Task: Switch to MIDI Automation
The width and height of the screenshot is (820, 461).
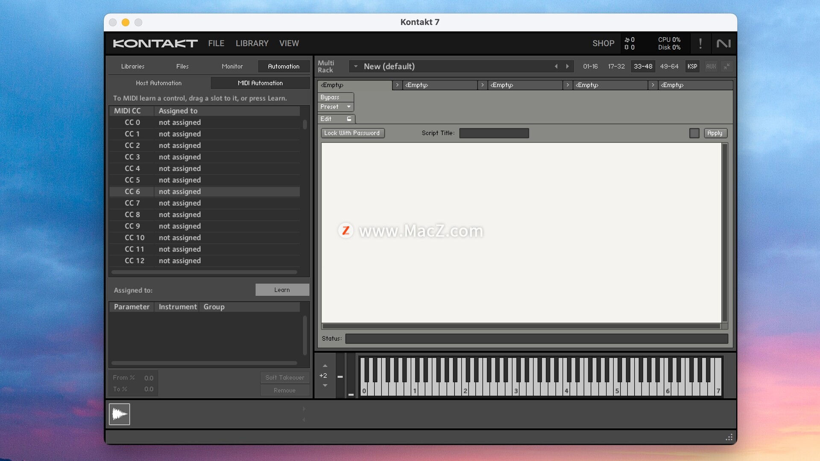Action: (x=260, y=83)
